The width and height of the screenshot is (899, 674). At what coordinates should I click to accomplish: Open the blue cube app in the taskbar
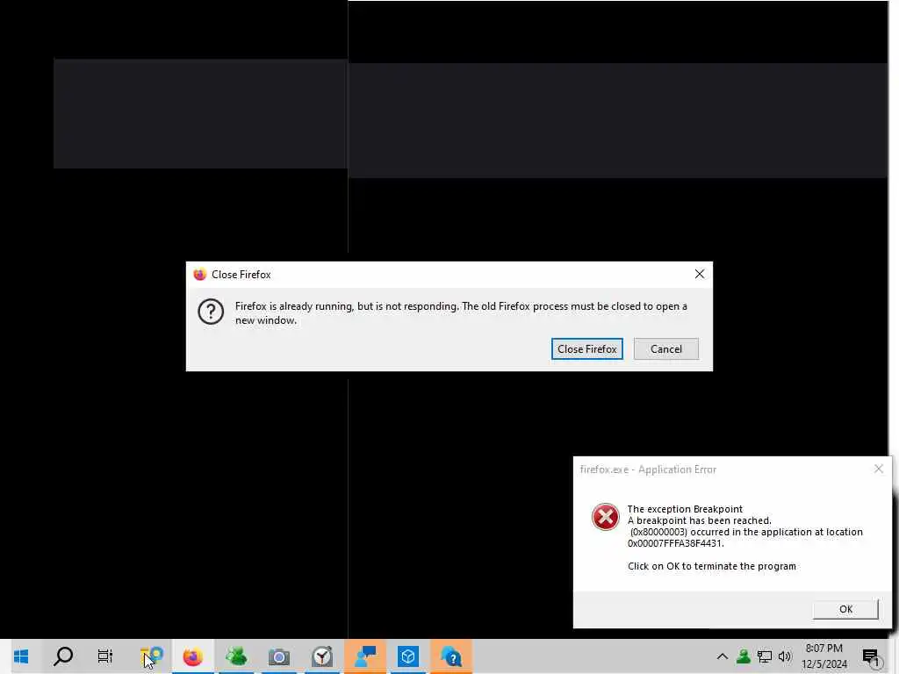point(408,656)
